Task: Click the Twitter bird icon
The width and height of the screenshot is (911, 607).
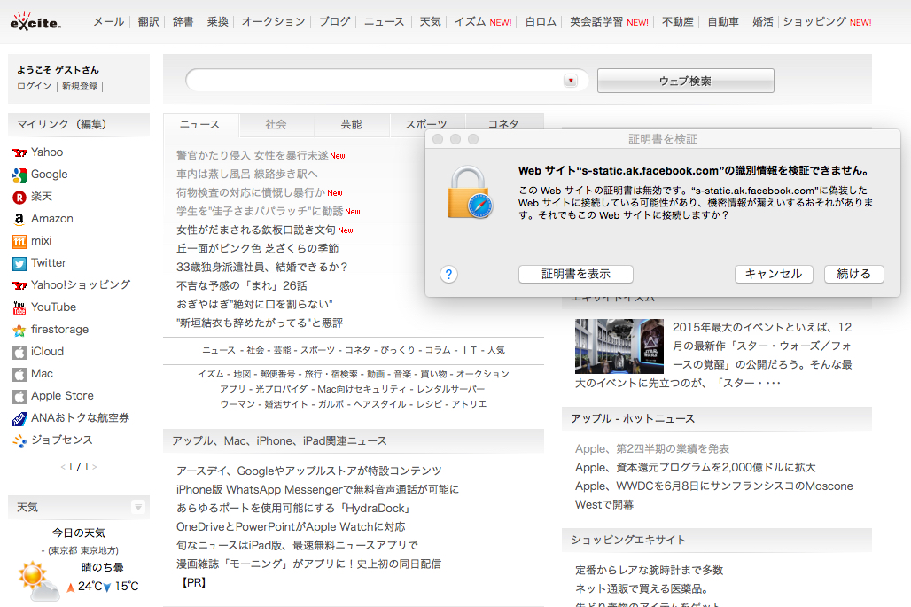Action: point(19,263)
